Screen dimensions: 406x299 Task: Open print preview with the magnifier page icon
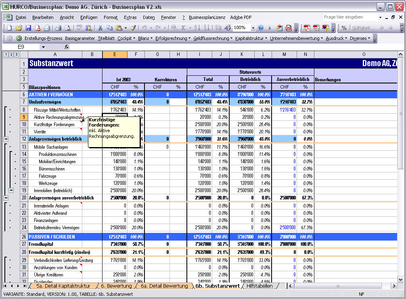point(67,28)
